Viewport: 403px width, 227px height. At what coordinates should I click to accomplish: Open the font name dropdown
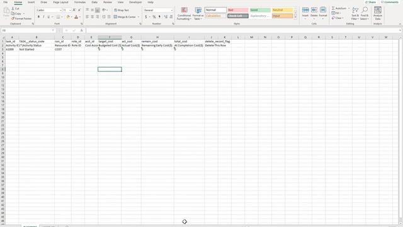60,10
